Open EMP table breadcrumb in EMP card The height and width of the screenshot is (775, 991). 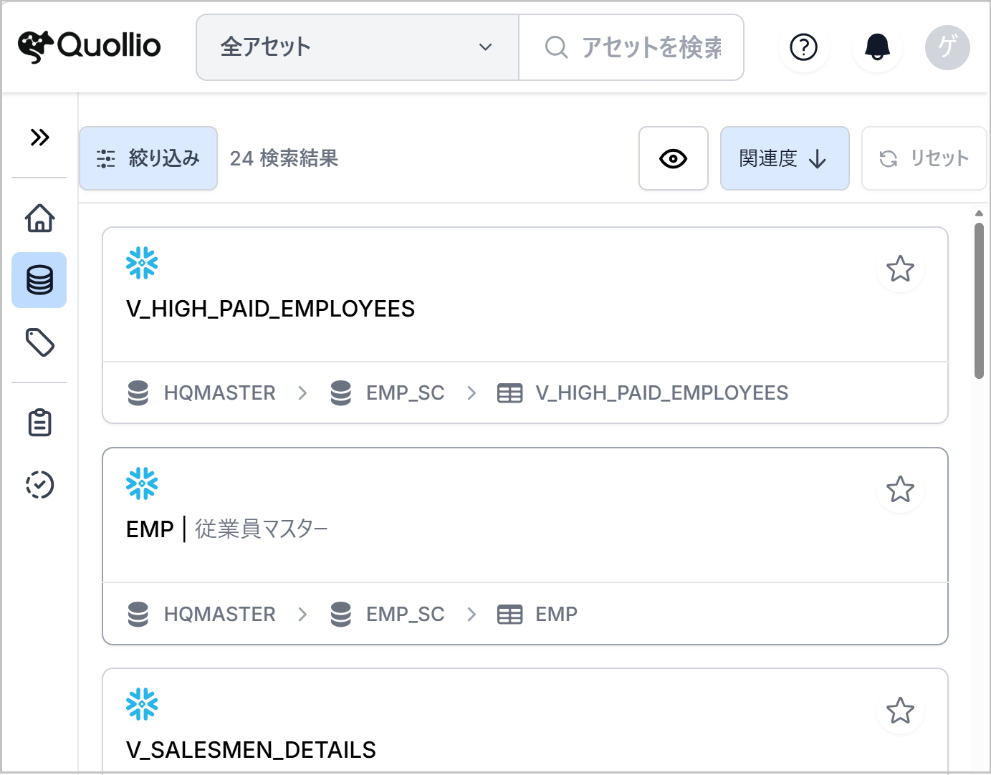(537, 615)
